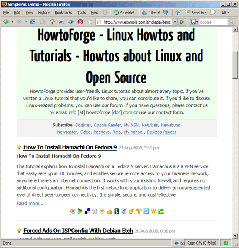Image resolution: width=239 pixels, height=248 pixels.
Task: Share Hamachi article via yellow W Wists icon
Action: [153, 211]
